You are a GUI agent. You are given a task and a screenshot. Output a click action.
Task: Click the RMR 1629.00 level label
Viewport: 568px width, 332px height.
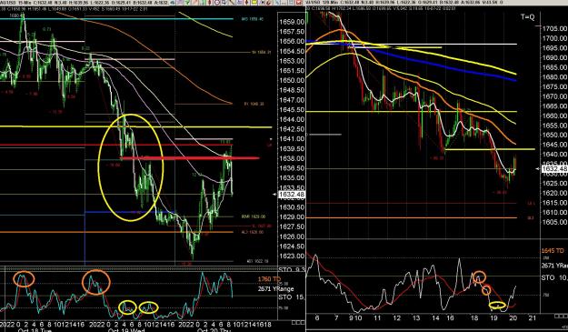(254, 216)
